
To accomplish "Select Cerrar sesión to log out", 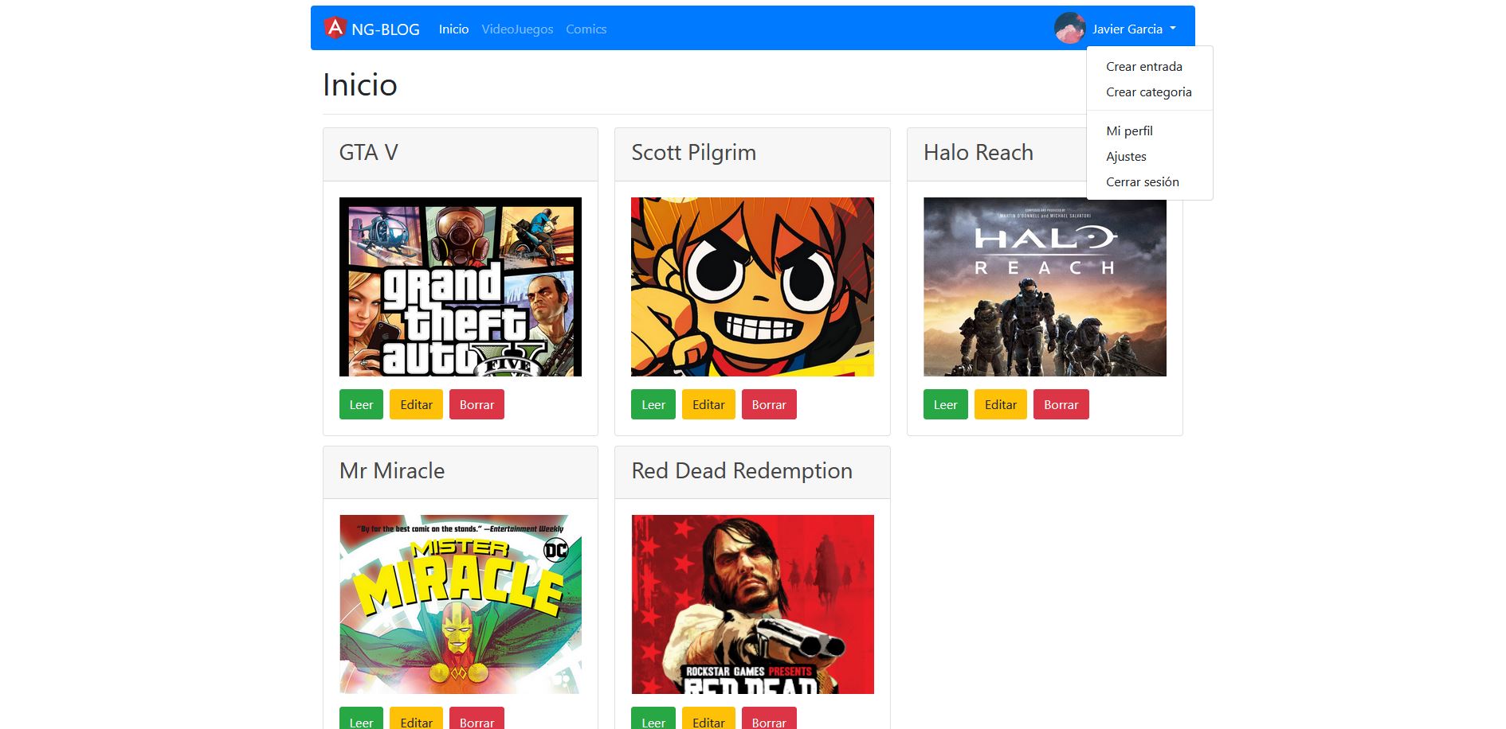I will tap(1149, 182).
